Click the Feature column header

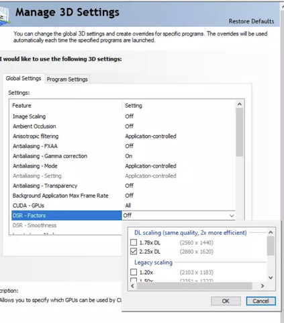click(66, 106)
